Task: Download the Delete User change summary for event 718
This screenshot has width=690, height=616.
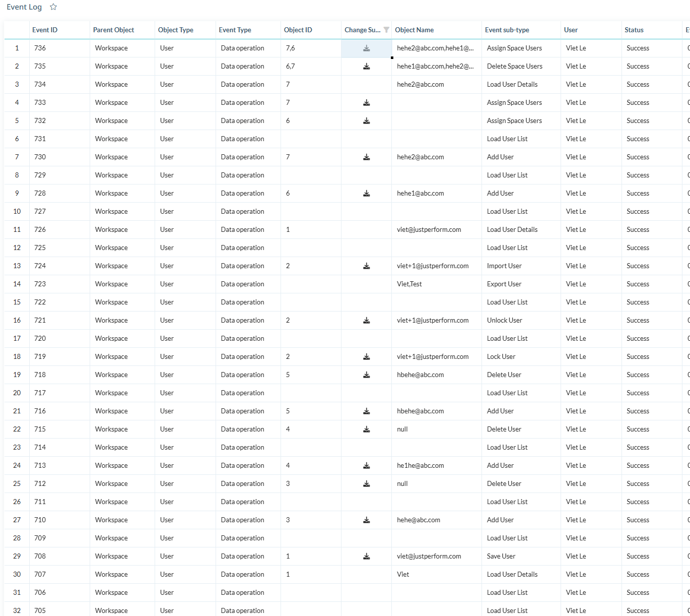Action: coord(367,375)
